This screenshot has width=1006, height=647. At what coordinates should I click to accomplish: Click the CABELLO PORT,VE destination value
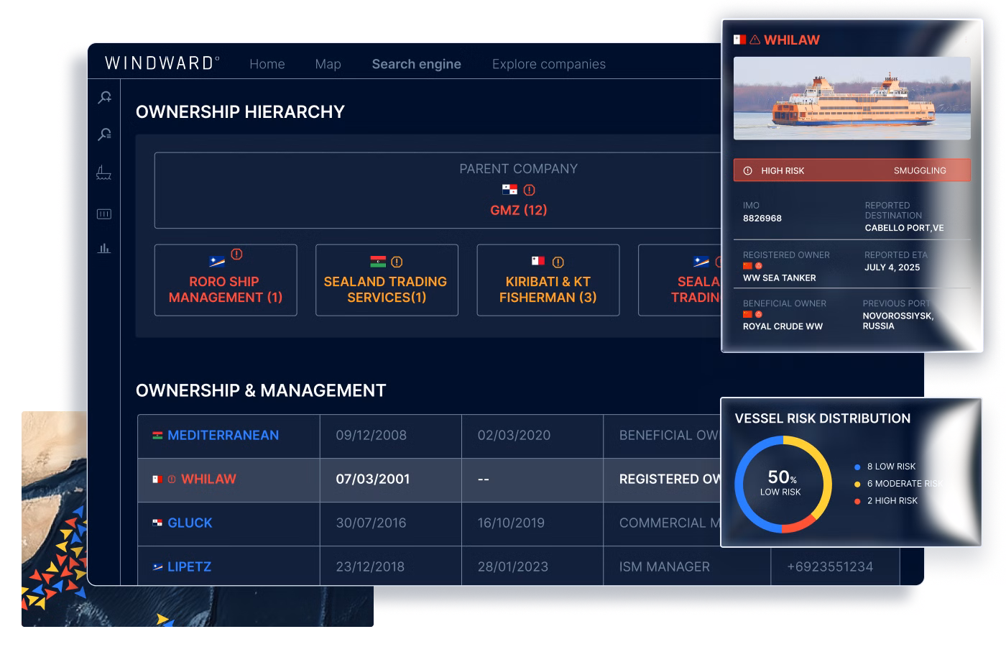coord(905,228)
